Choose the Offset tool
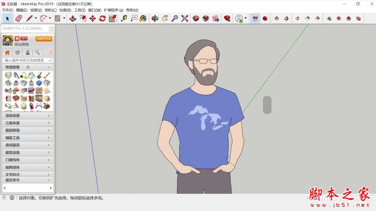The image size is (376, 211). coord(83,19)
